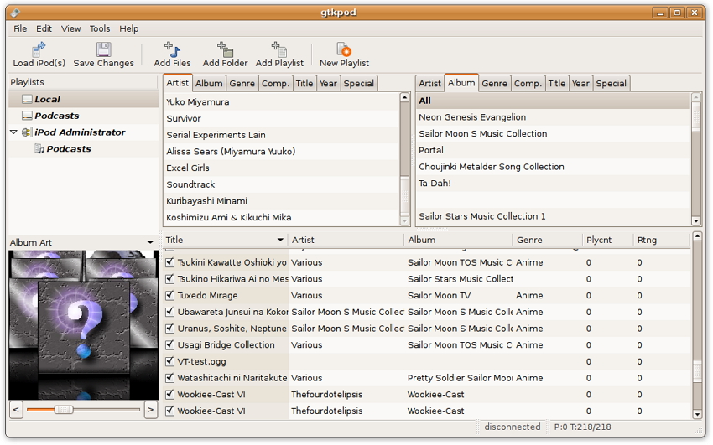The image size is (713, 445).
Task: Click the next cover arrow button
Action: click(x=150, y=410)
